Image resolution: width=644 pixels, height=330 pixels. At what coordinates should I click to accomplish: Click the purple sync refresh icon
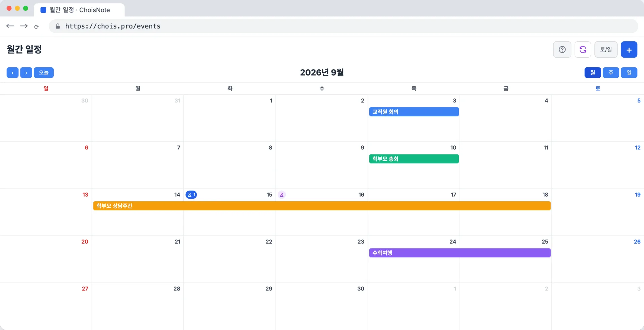[x=583, y=50]
